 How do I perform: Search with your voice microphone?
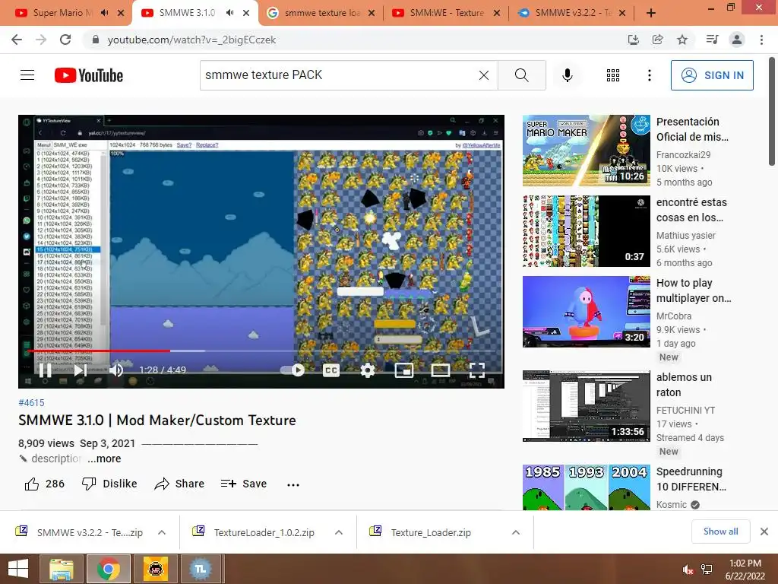567,75
